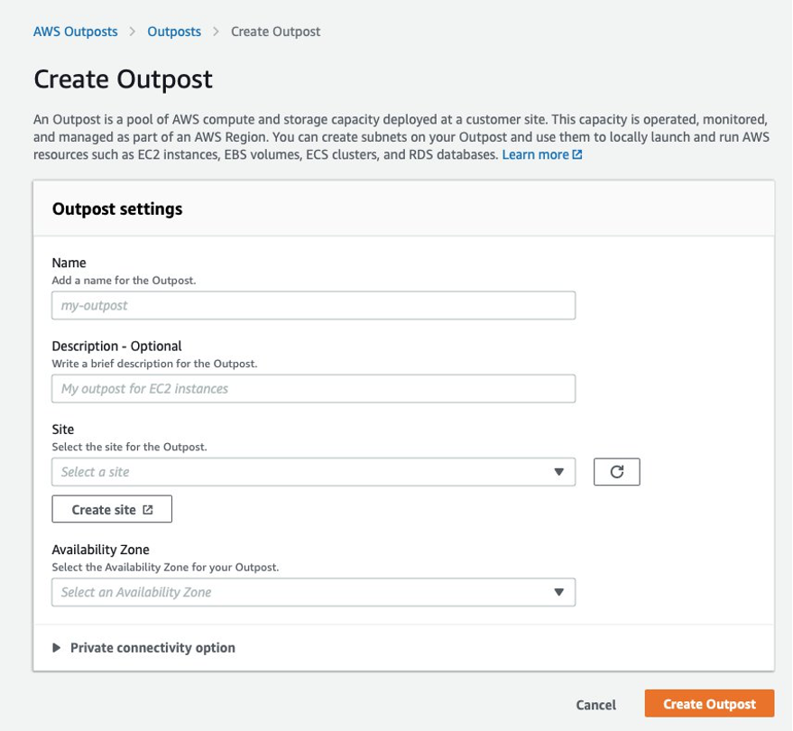
Task: Click the Create Outpost button
Action: 709,705
